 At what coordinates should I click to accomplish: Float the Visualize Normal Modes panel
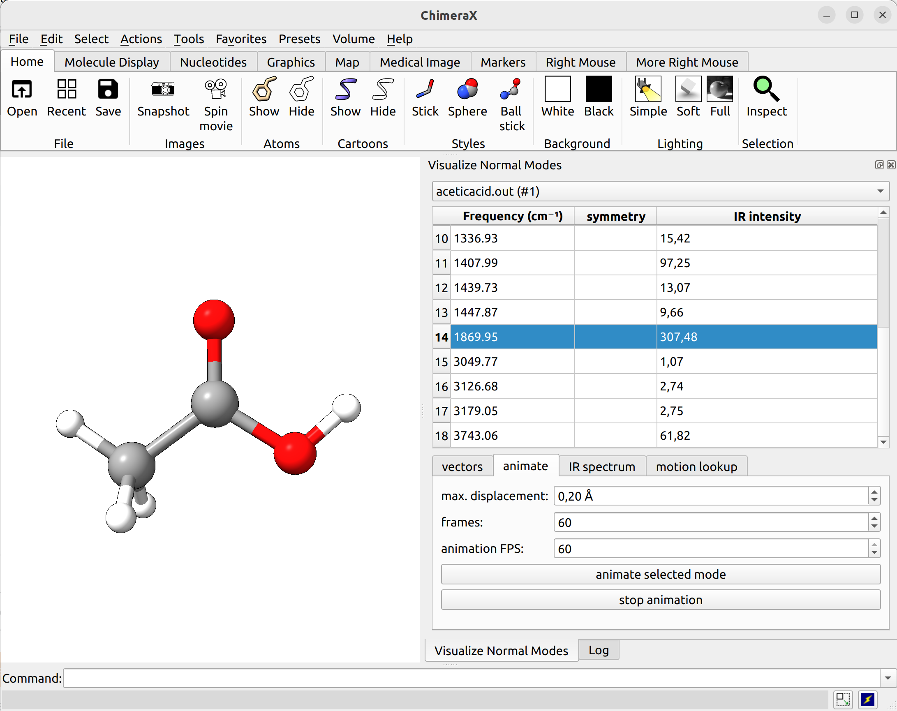[x=879, y=165]
